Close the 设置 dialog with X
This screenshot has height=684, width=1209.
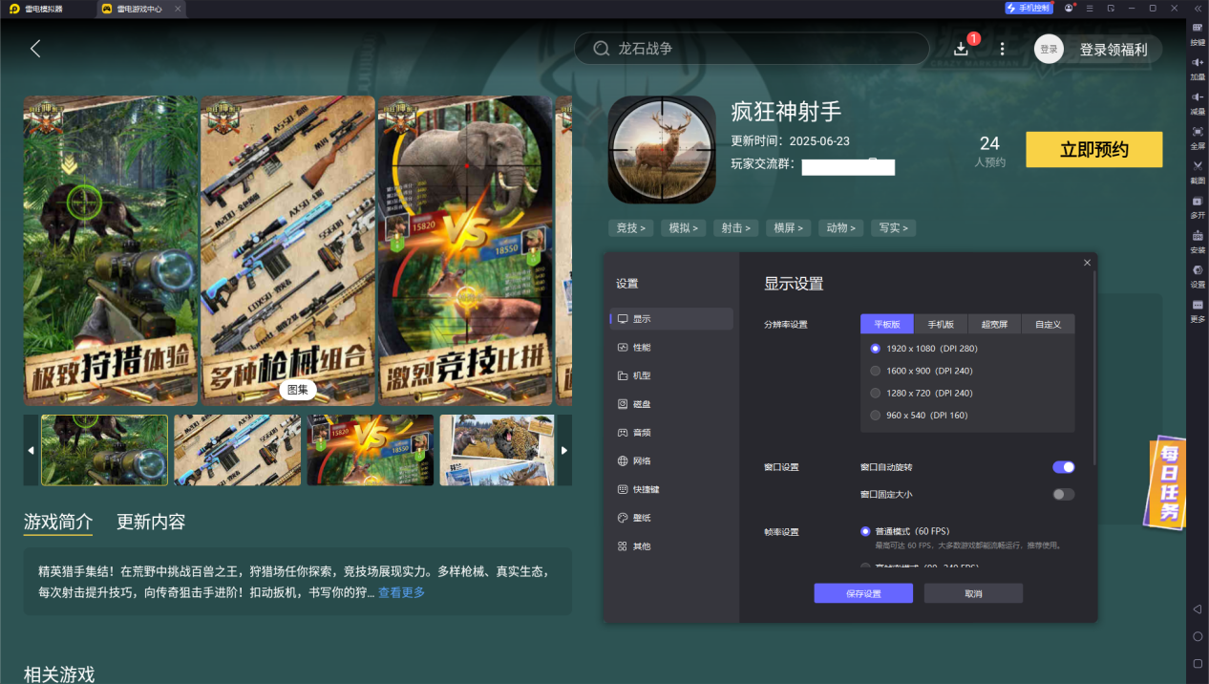[x=1087, y=263]
